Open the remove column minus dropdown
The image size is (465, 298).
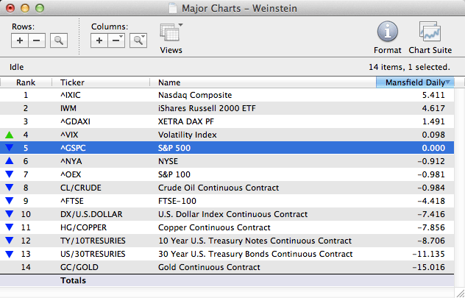pyautogui.click(x=116, y=40)
